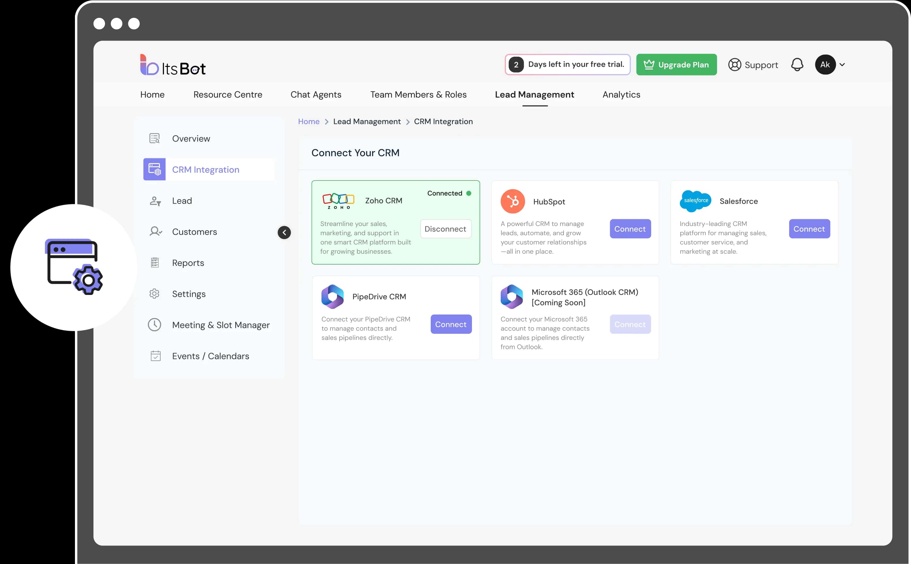Click the Salesforce Connect button

[809, 229]
